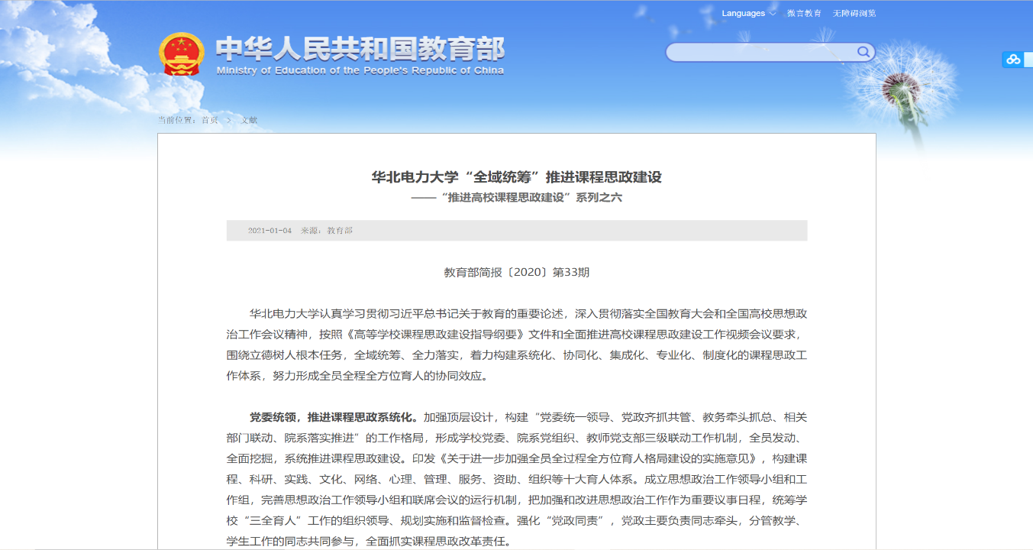Click the blue cloud share icon on right edge
The image size is (1033, 550).
[x=1013, y=60]
